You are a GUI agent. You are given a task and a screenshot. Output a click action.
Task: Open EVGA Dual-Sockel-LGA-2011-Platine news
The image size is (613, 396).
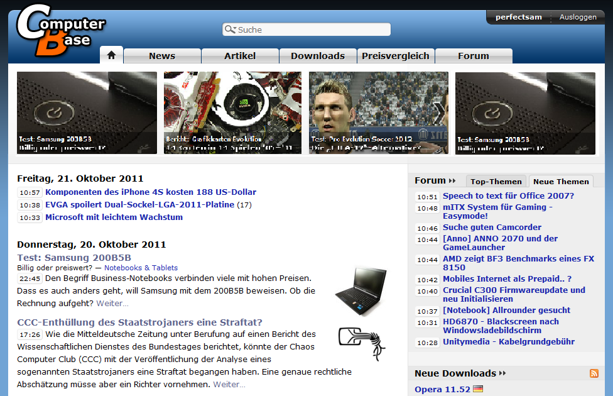(140, 205)
